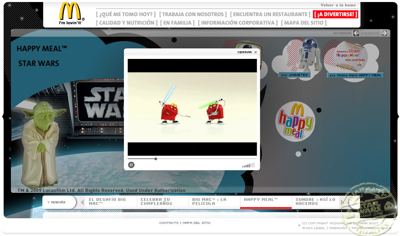Adjust the video volume bars
Screen dimensions: 400x236
(249, 165)
